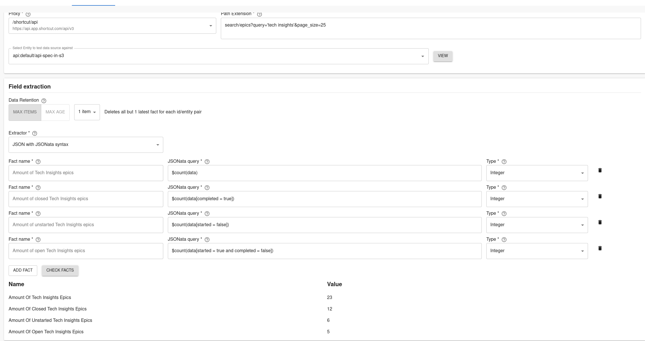Click into the Path Extension text field

(430, 28)
